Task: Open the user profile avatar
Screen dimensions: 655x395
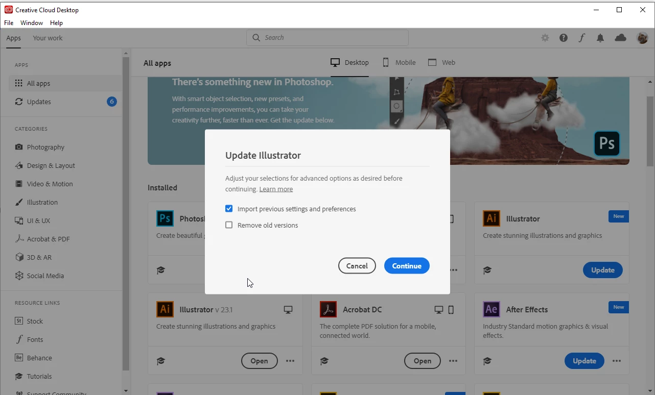Action: tap(642, 38)
